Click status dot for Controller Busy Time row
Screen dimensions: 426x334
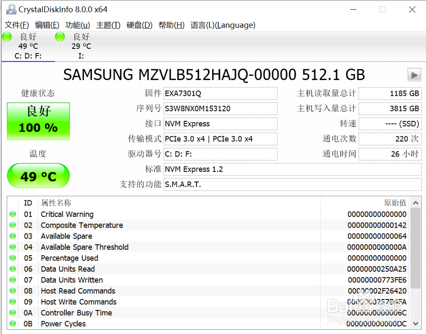pyautogui.click(x=13, y=313)
